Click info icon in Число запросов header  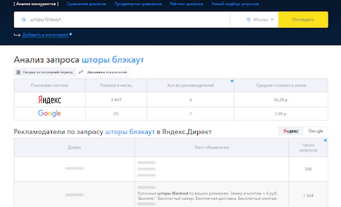pos(325,140)
